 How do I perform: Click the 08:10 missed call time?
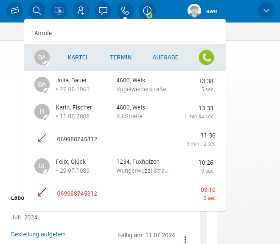click(208, 190)
